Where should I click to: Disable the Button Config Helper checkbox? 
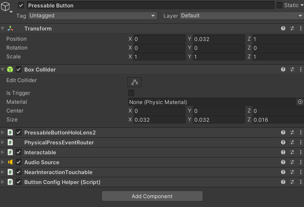click(18, 182)
